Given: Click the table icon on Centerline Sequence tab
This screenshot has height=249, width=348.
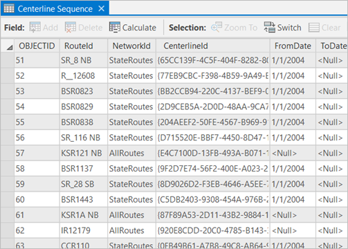Looking at the screenshot, I should coord(9,9).
